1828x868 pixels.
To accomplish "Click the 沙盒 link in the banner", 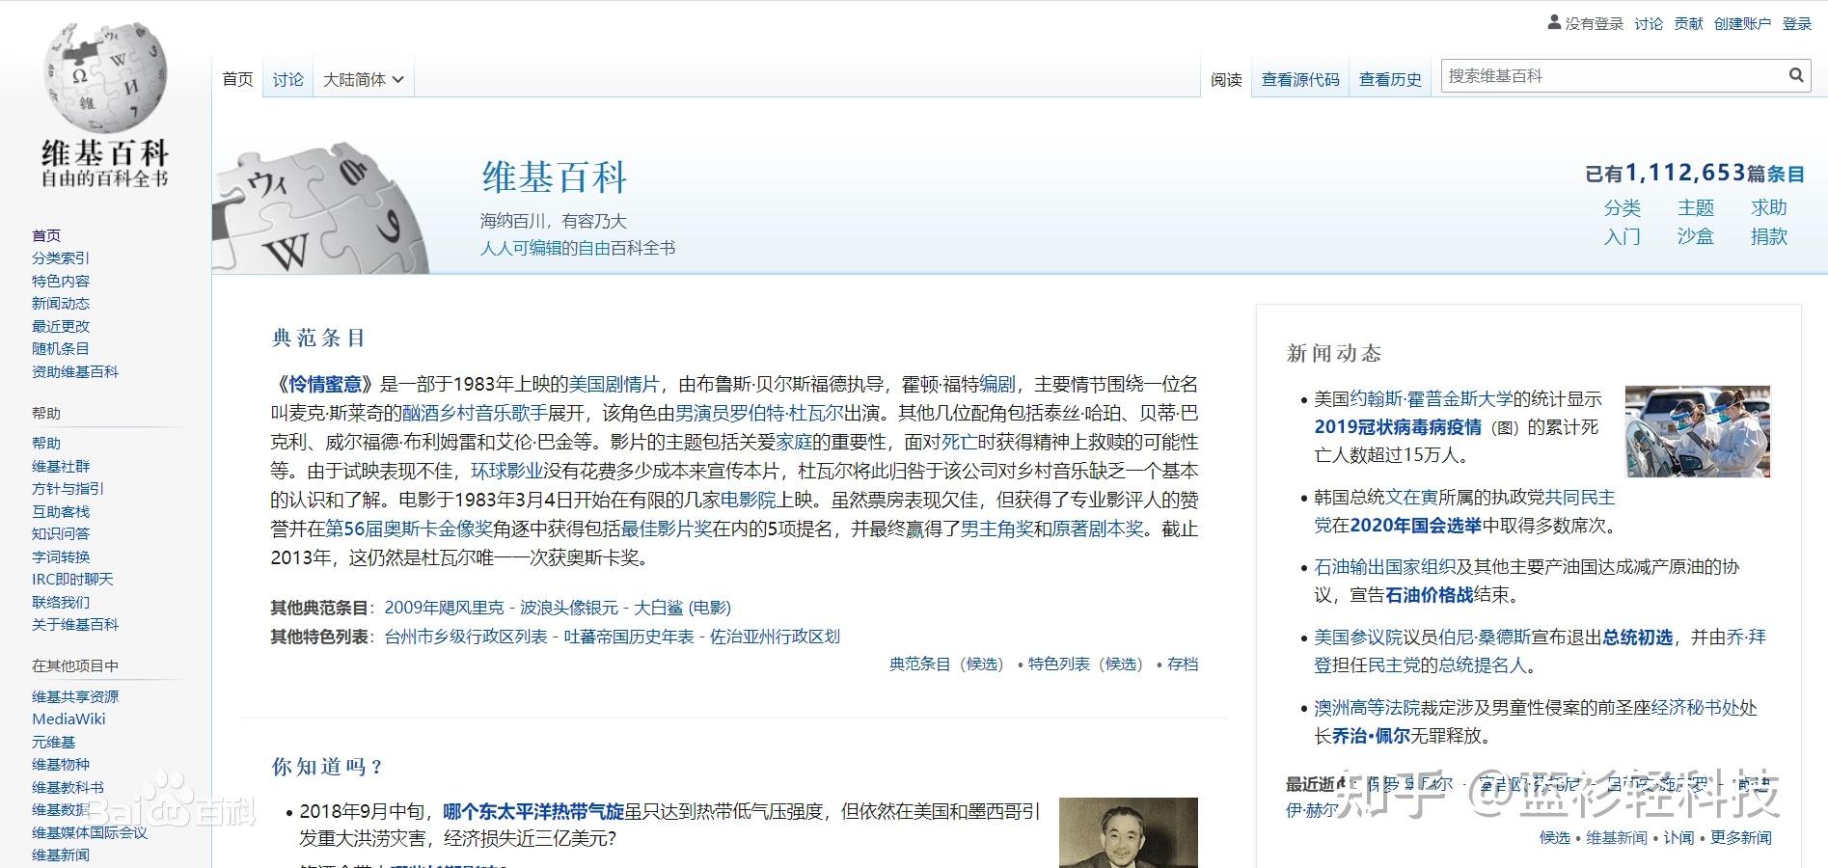I will click(x=1695, y=236).
